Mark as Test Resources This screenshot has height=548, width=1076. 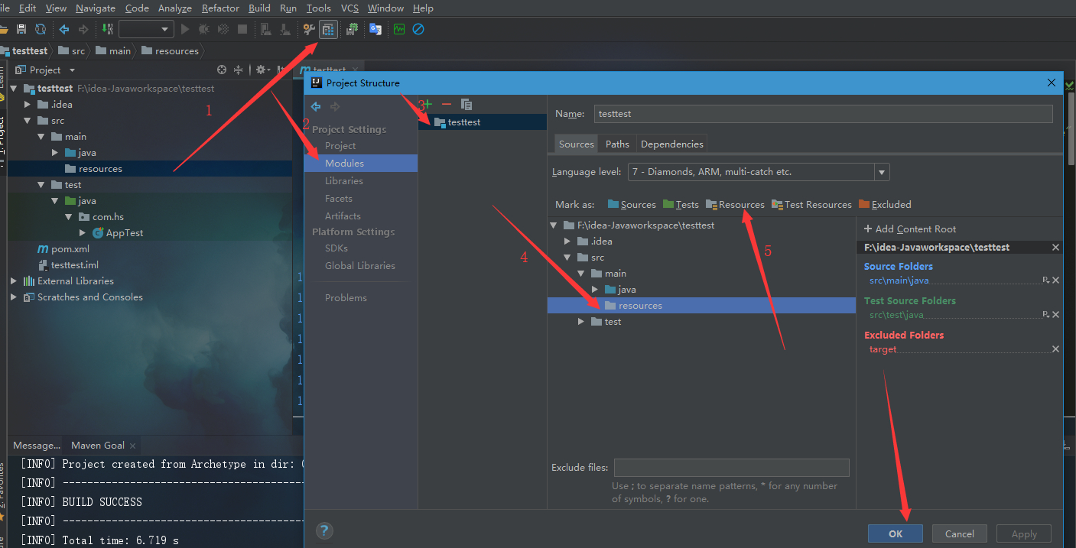pyautogui.click(x=811, y=205)
